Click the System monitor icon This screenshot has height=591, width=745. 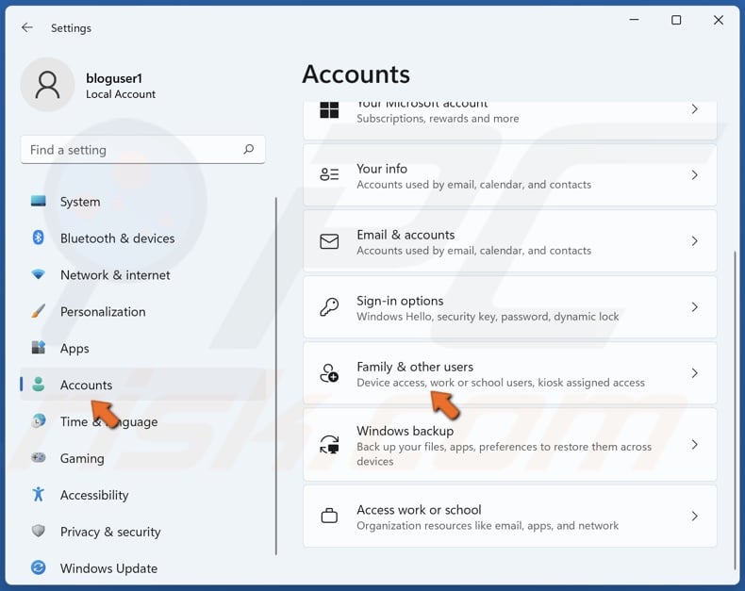pos(38,202)
